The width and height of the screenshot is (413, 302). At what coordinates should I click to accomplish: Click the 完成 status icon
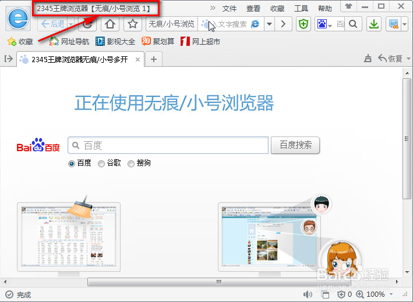pos(9,294)
